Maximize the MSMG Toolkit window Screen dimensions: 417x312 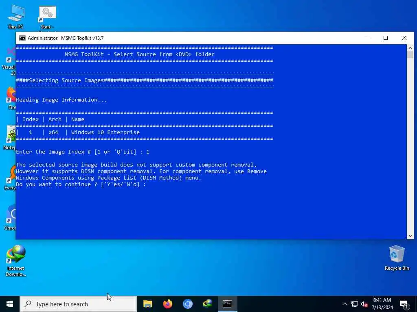(x=386, y=38)
